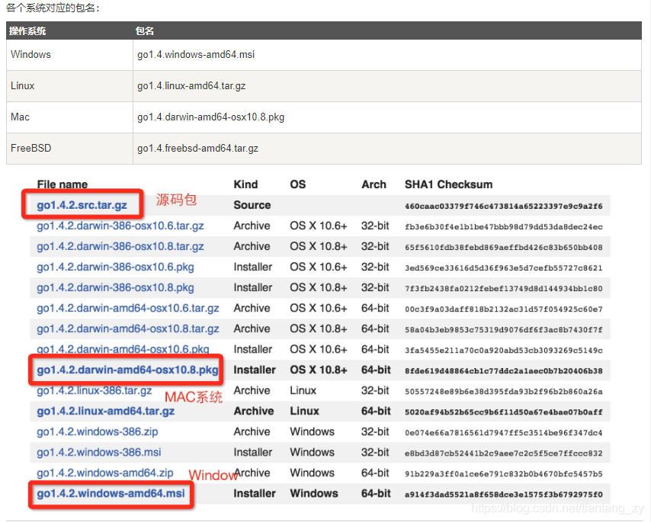Select checksum starting with 5020af94b52b

[x=504, y=412]
